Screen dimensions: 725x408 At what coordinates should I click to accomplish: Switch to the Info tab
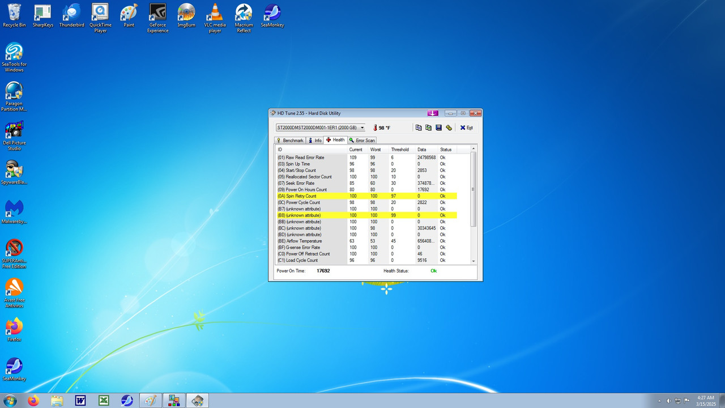tap(315, 141)
